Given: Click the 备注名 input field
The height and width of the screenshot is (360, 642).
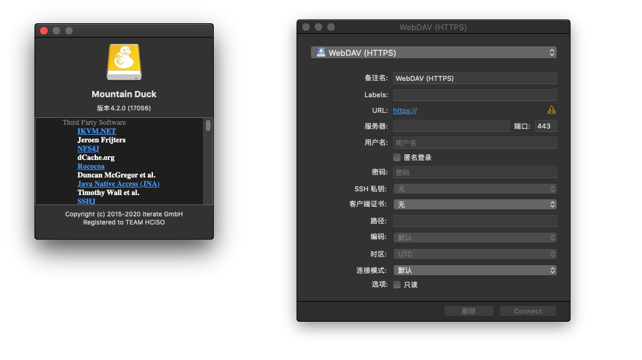Looking at the screenshot, I should 475,78.
